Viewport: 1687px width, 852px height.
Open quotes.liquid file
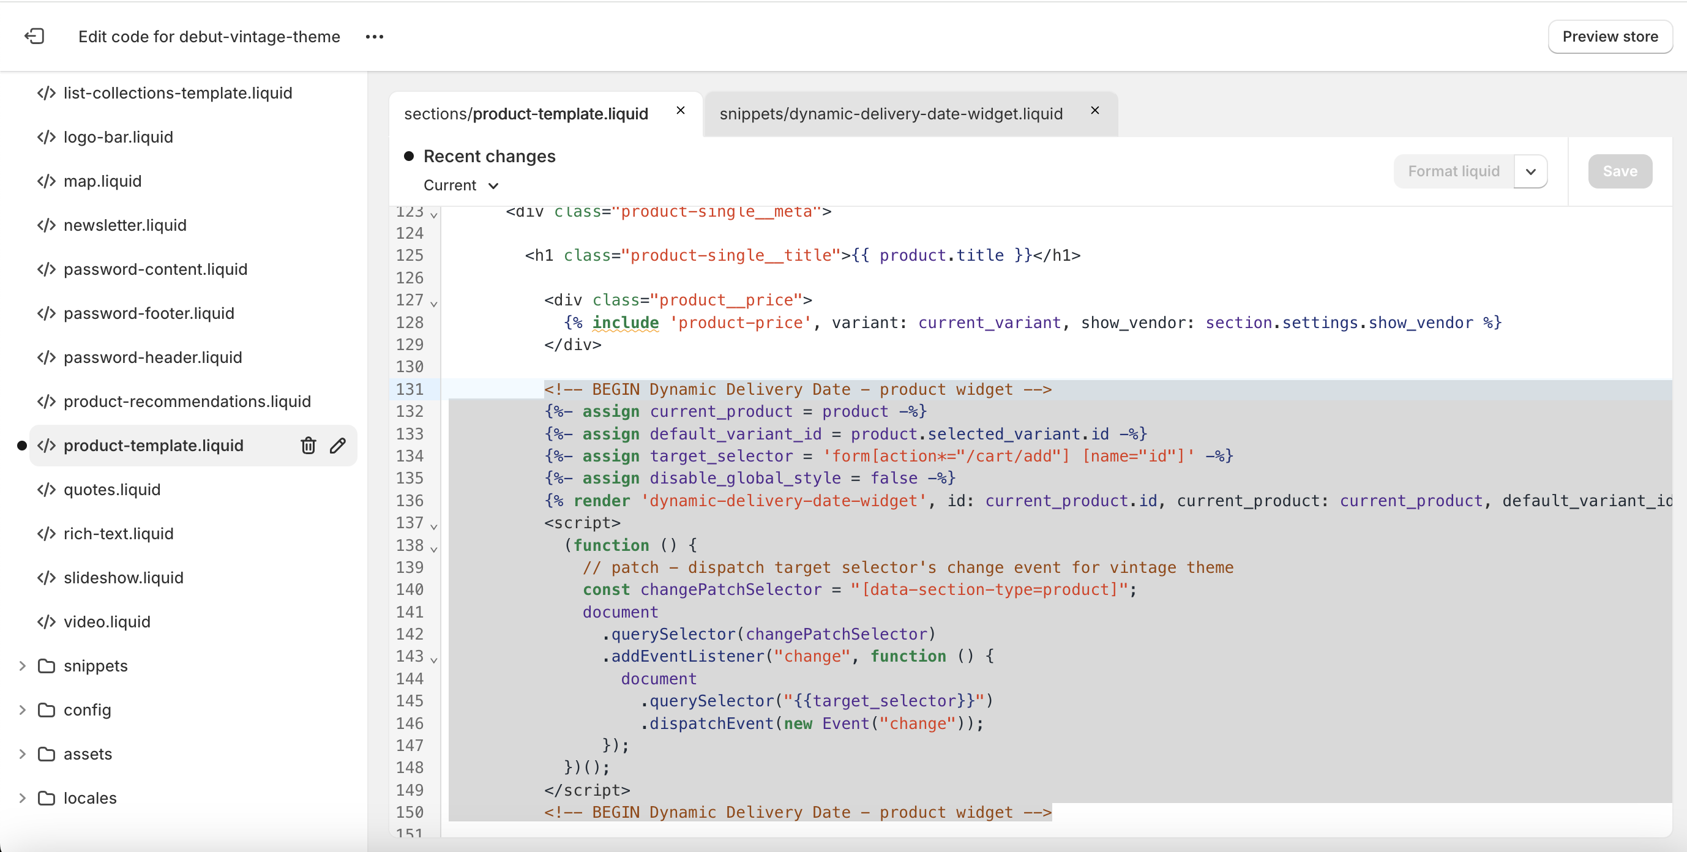pos(112,489)
